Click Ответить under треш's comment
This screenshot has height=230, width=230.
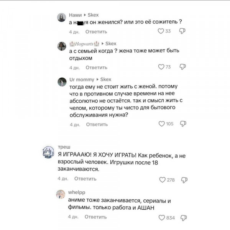pos(85,179)
